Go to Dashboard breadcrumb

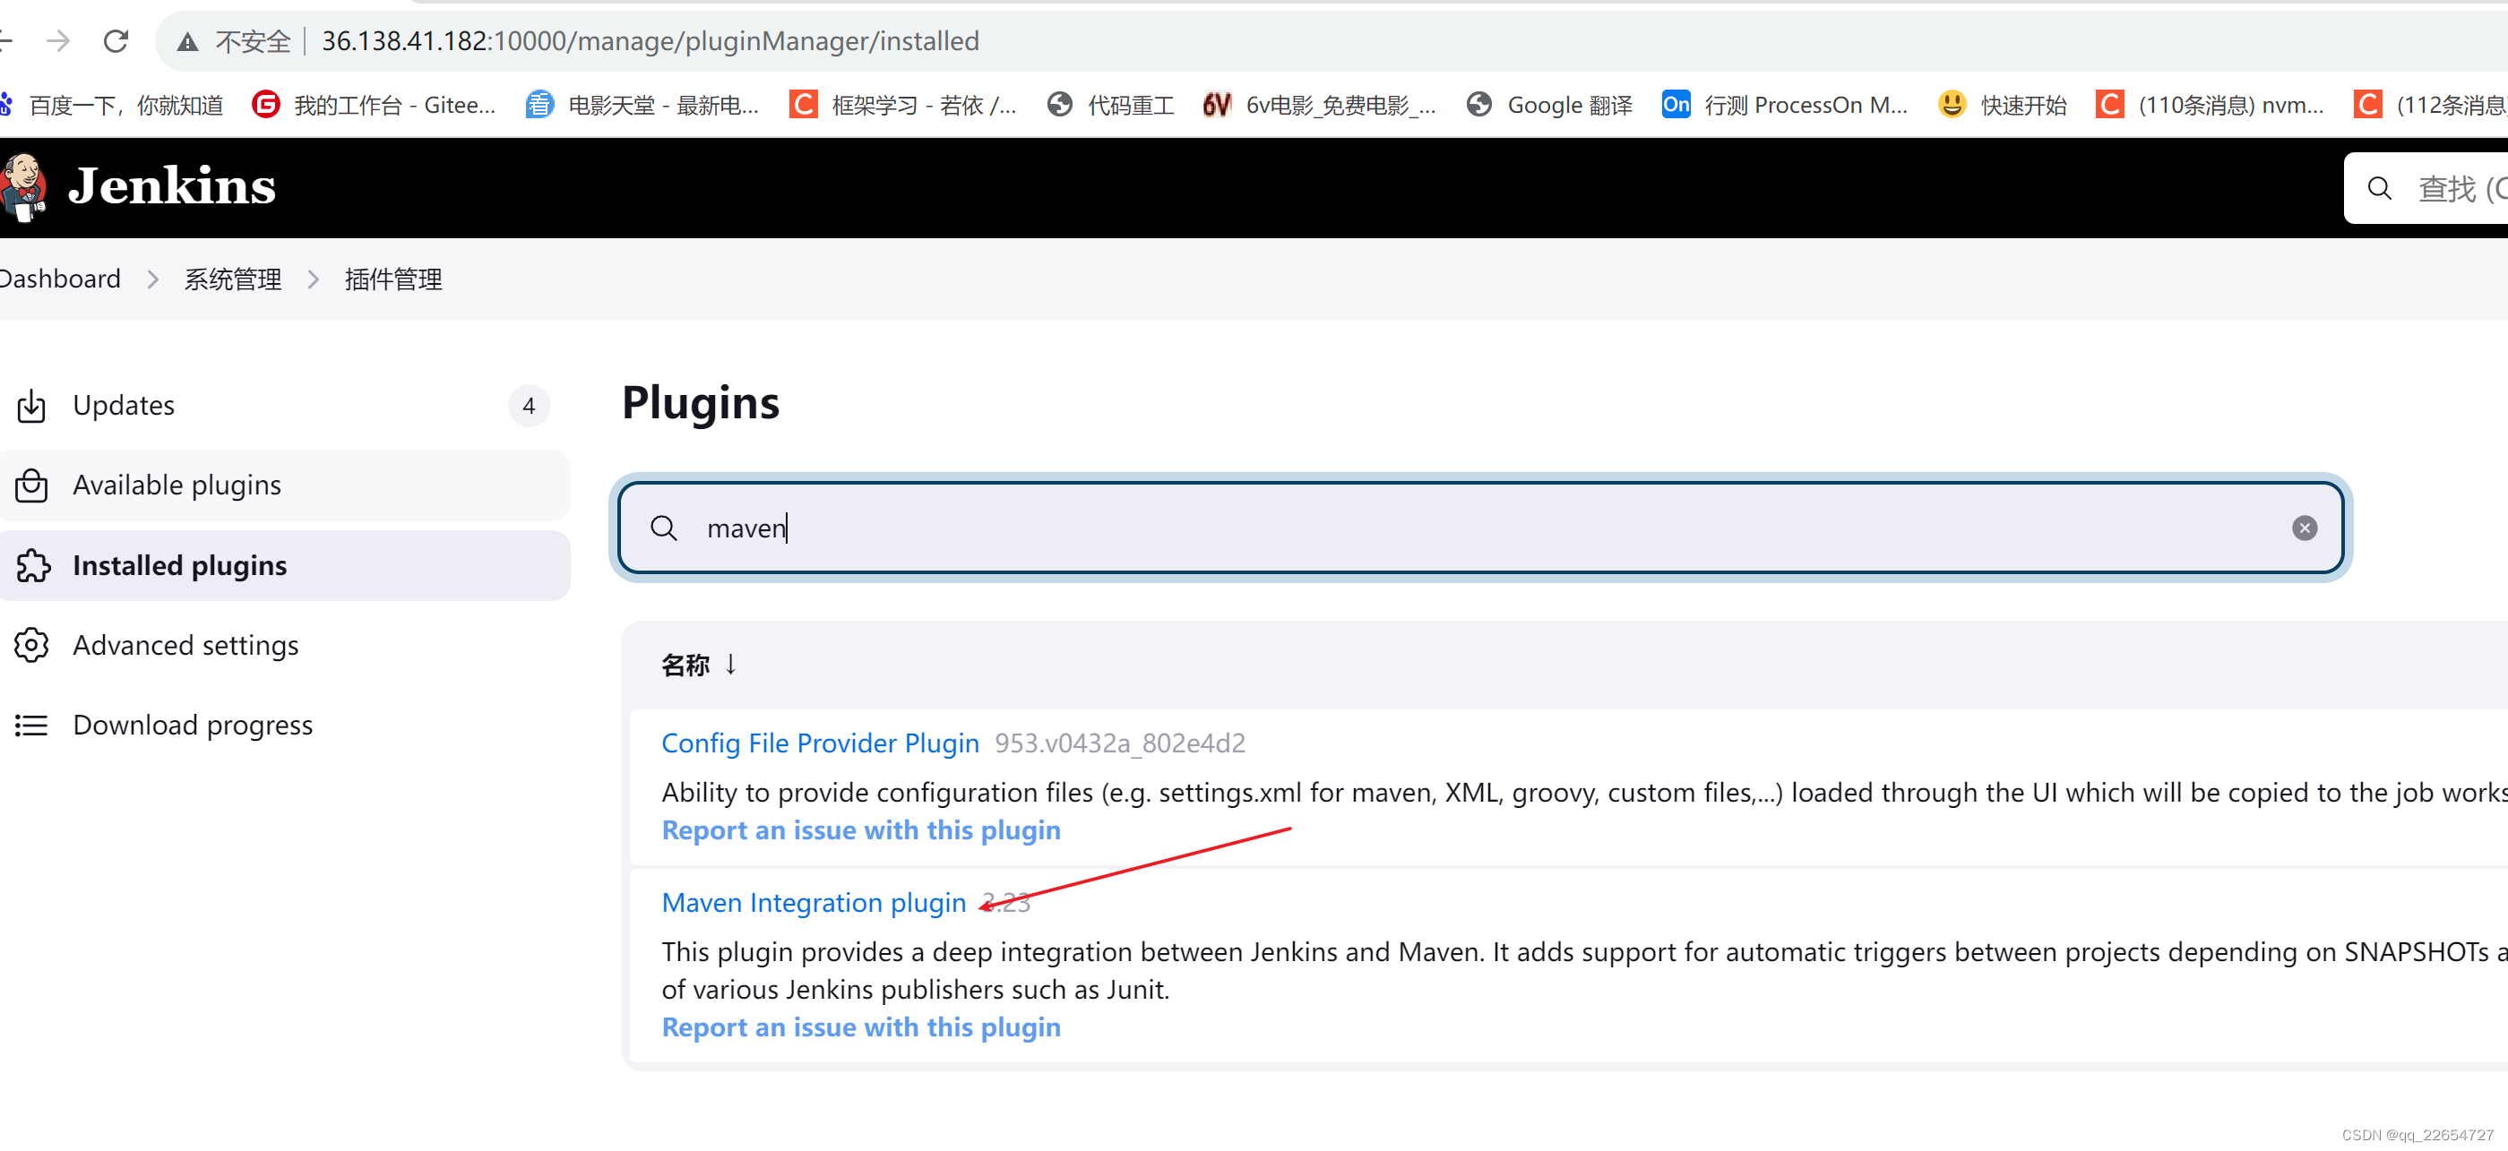pos(60,279)
